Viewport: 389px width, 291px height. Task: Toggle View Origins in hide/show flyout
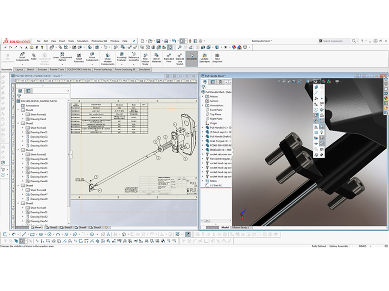coord(316,104)
